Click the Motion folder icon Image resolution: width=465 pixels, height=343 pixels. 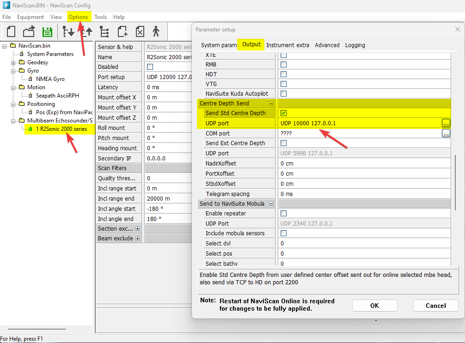(22, 87)
